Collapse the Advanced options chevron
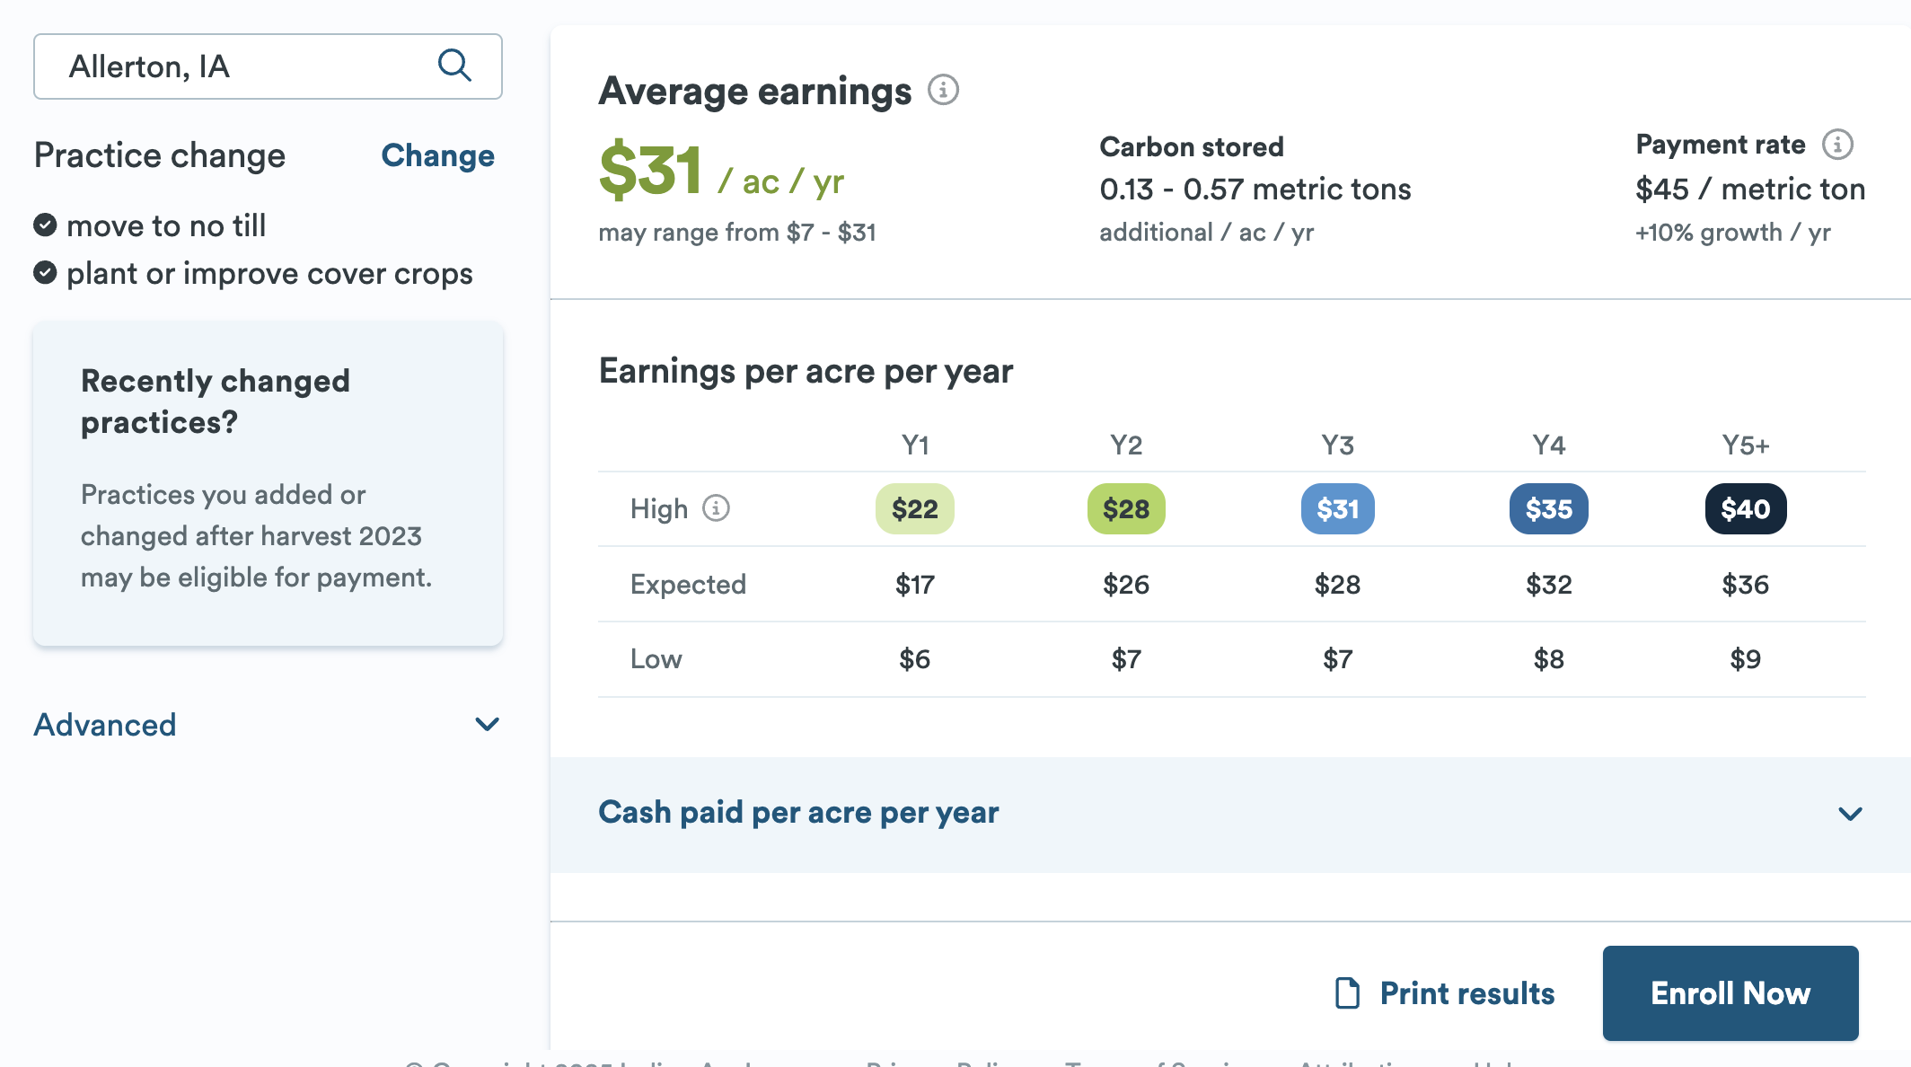The height and width of the screenshot is (1067, 1911). pyautogui.click(x=488, y=724)
